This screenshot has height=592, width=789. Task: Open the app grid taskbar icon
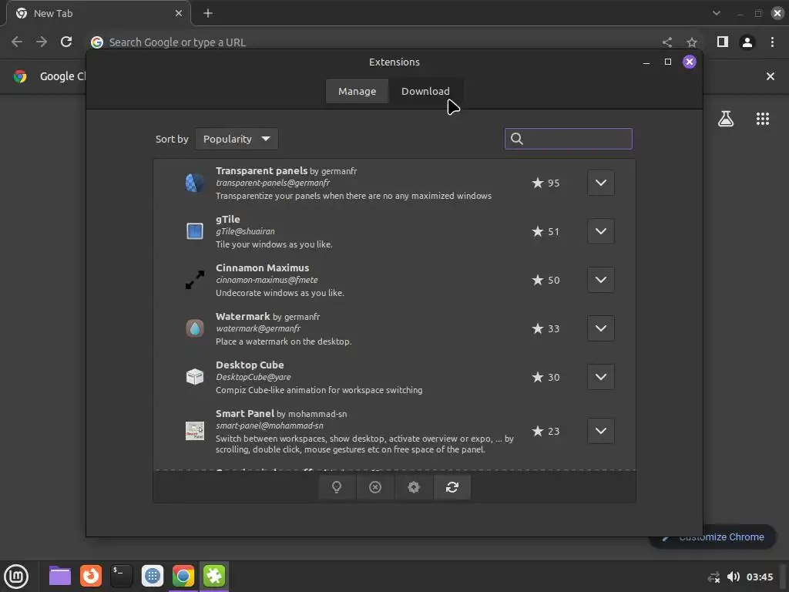point(153,576)
